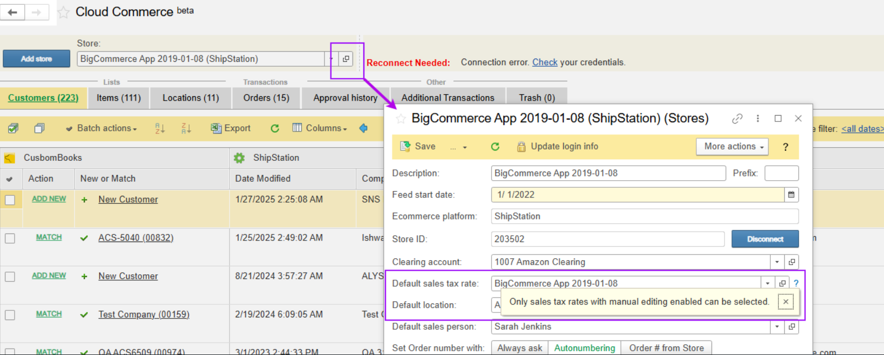Click the copy link icon in the dialog header
Screen dimensions: 884x355
coord(737,119)
